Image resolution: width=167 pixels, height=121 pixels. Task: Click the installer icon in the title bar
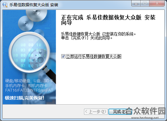(5, 5)
